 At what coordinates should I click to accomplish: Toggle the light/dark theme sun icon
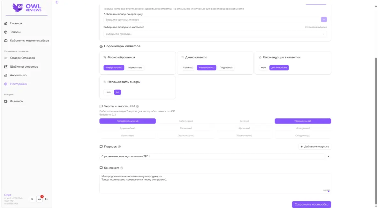point(32,199)
